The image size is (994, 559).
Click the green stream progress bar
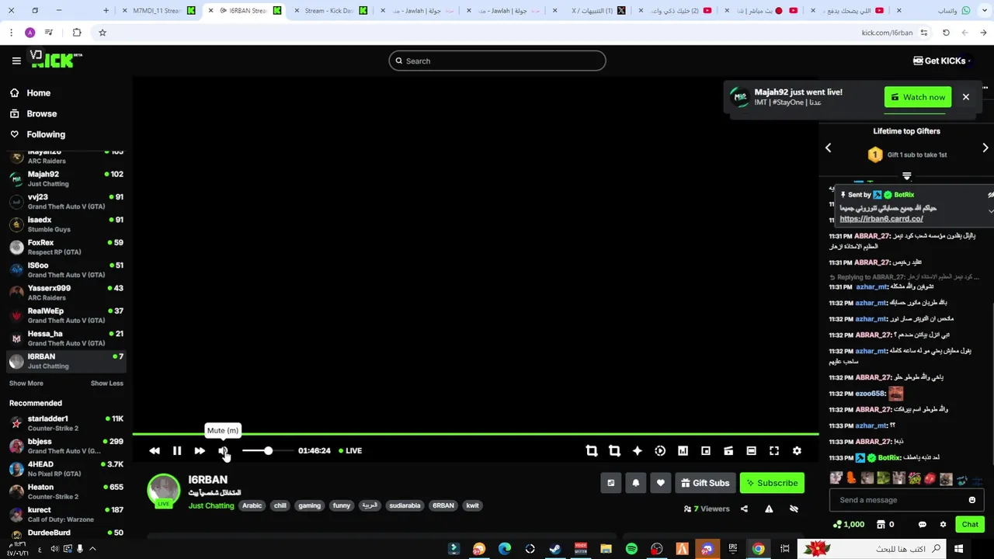point(475,434)
